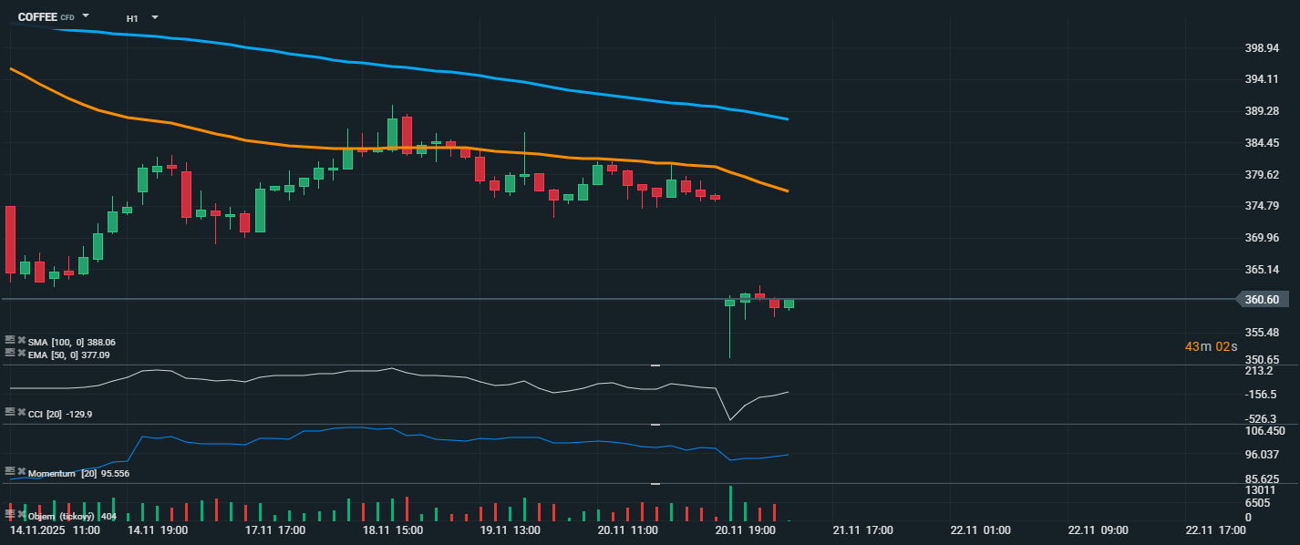Open Momentum indicator settings icon
The height and width of the screenshot is (545, 1300).
click(10, 472)
